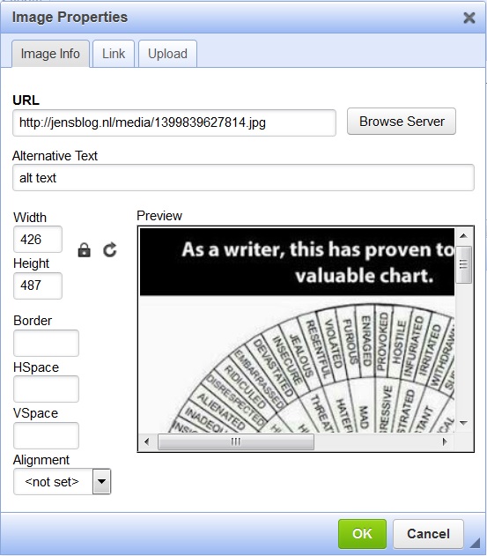The height and width of the screenshot is (556, 487).
Task: Select the Height field showing 487
Action: pos(38,285)
